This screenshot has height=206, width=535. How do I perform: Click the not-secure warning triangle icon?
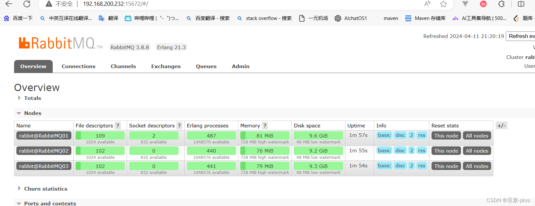pyautogui.click(x=49, y=4)
